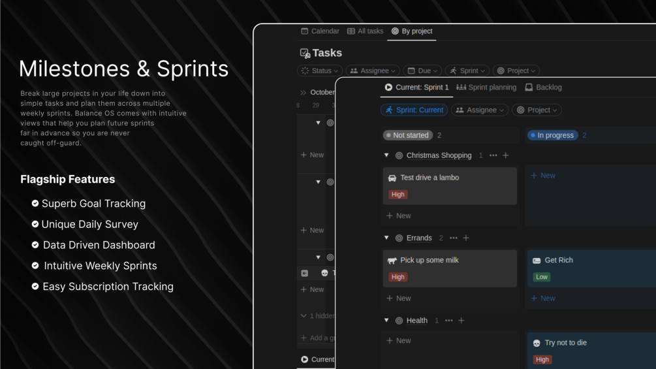Open the Test drive a lambo card
This screenshot has width=656, height=369.
coord(450,185)
